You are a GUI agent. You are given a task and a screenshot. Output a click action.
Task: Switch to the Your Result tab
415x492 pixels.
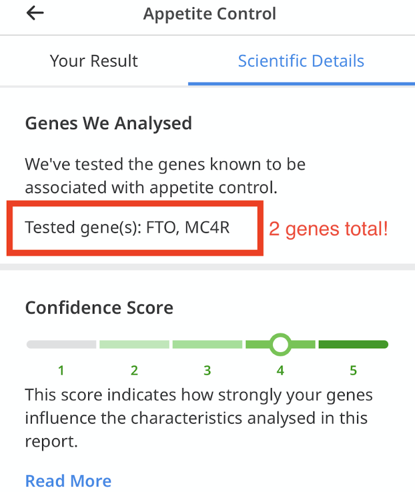(94, 61)
